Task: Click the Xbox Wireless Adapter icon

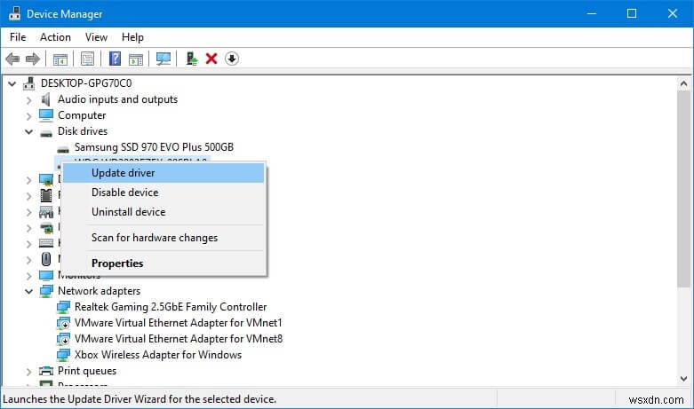Action: 63,355
